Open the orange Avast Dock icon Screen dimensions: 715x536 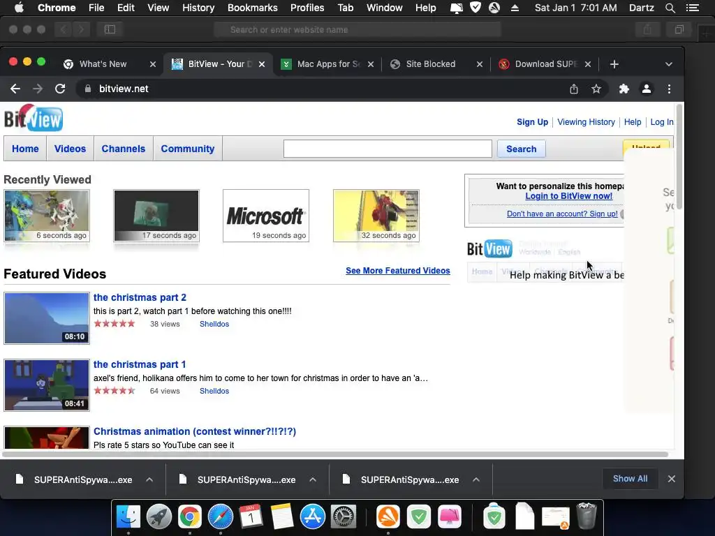pyautogui.click(x=388, y=517)
